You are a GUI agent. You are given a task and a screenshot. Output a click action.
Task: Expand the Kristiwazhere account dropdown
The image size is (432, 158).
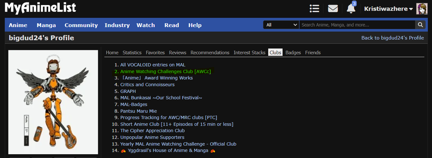coord(388,9)
